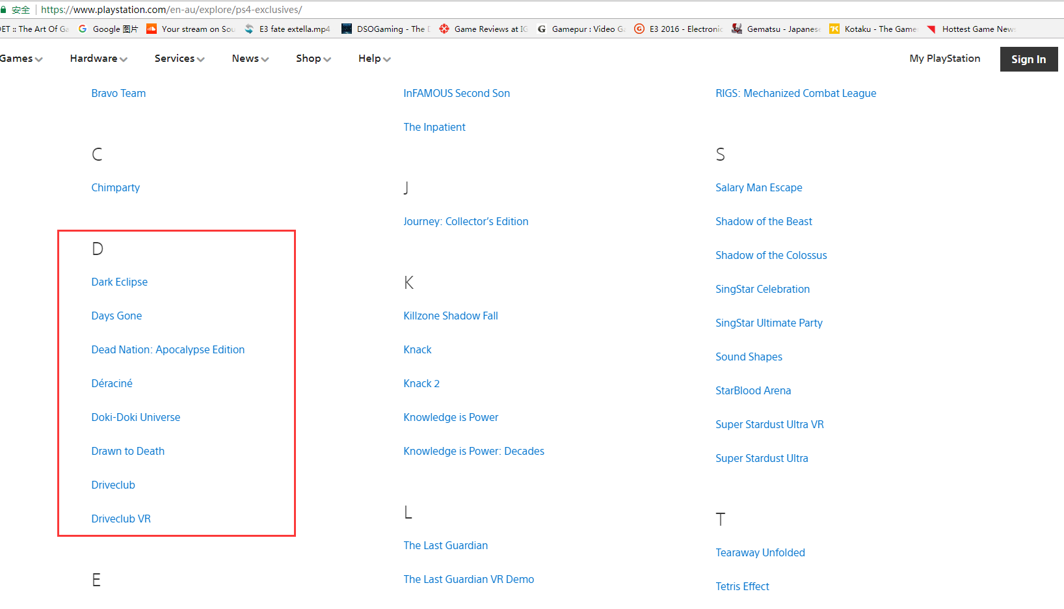The height and width of the screenshot is (609, 1064).
Task: Click the Sign In button
Action: pos(1029,59)
